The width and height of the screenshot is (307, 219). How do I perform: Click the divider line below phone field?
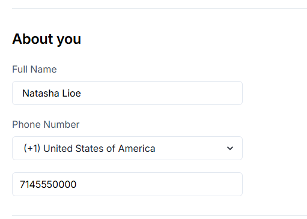[x=159, y=215]
